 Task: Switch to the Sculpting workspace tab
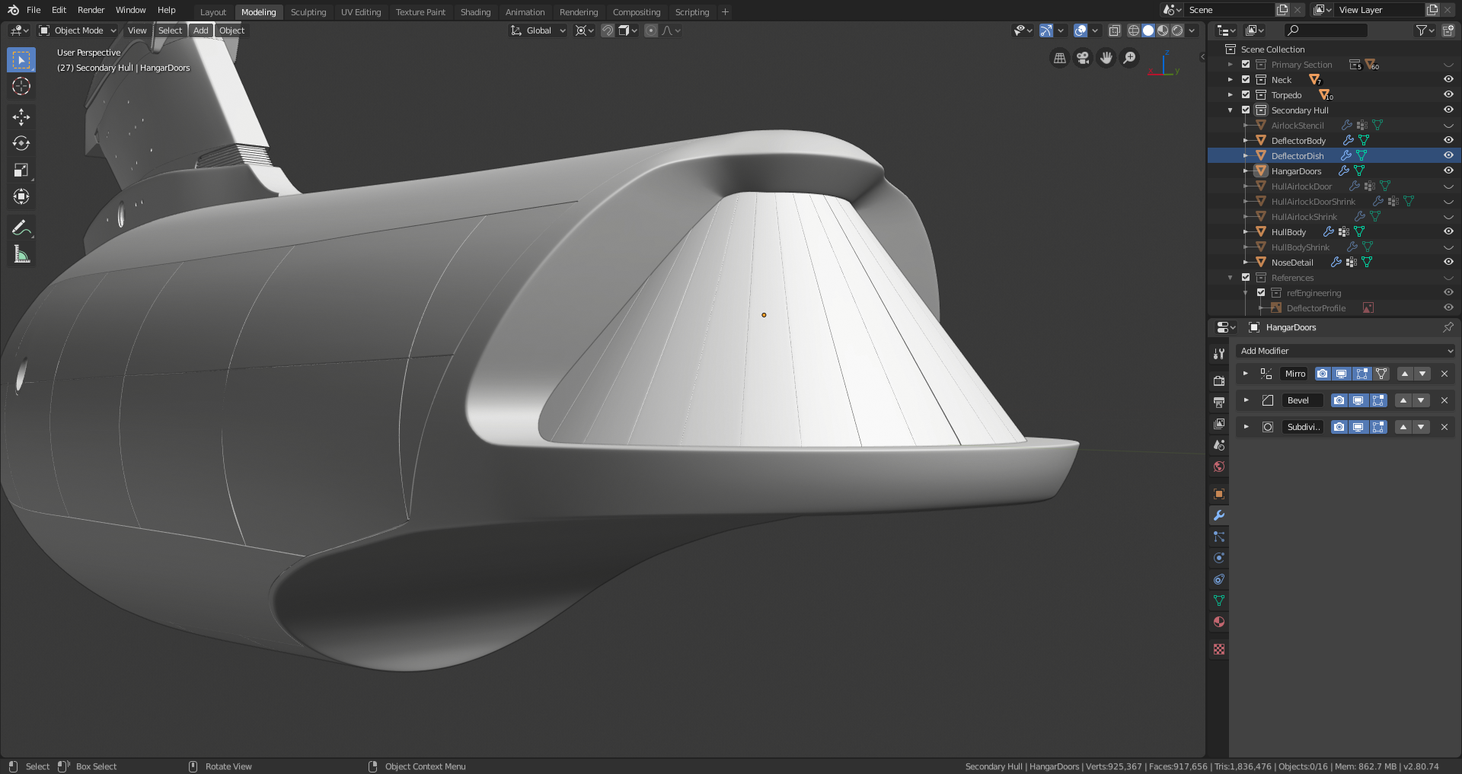[308, 12]
